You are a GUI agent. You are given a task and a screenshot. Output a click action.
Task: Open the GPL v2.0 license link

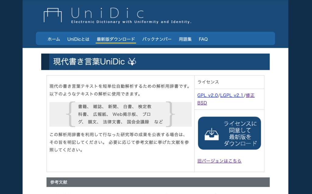coord(207,95)
